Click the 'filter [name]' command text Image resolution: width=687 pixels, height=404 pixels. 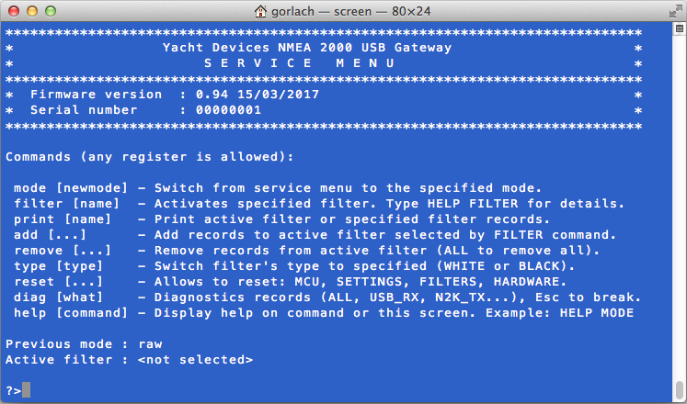(63, 203)
